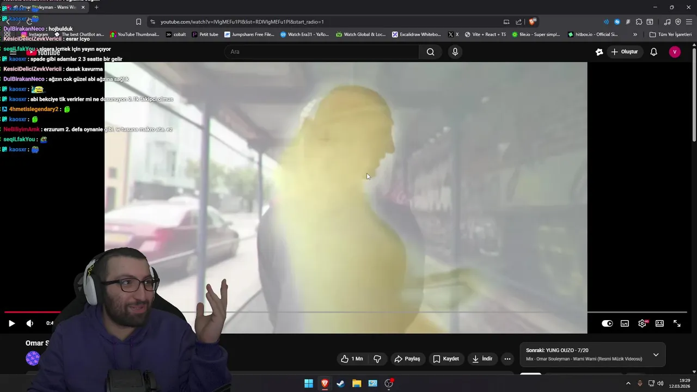Open the player settings gear

coord(642,323)
